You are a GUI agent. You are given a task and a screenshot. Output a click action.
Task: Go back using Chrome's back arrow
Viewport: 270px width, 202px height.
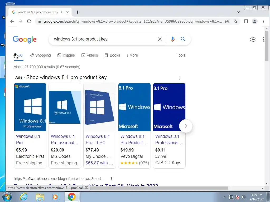12,21
